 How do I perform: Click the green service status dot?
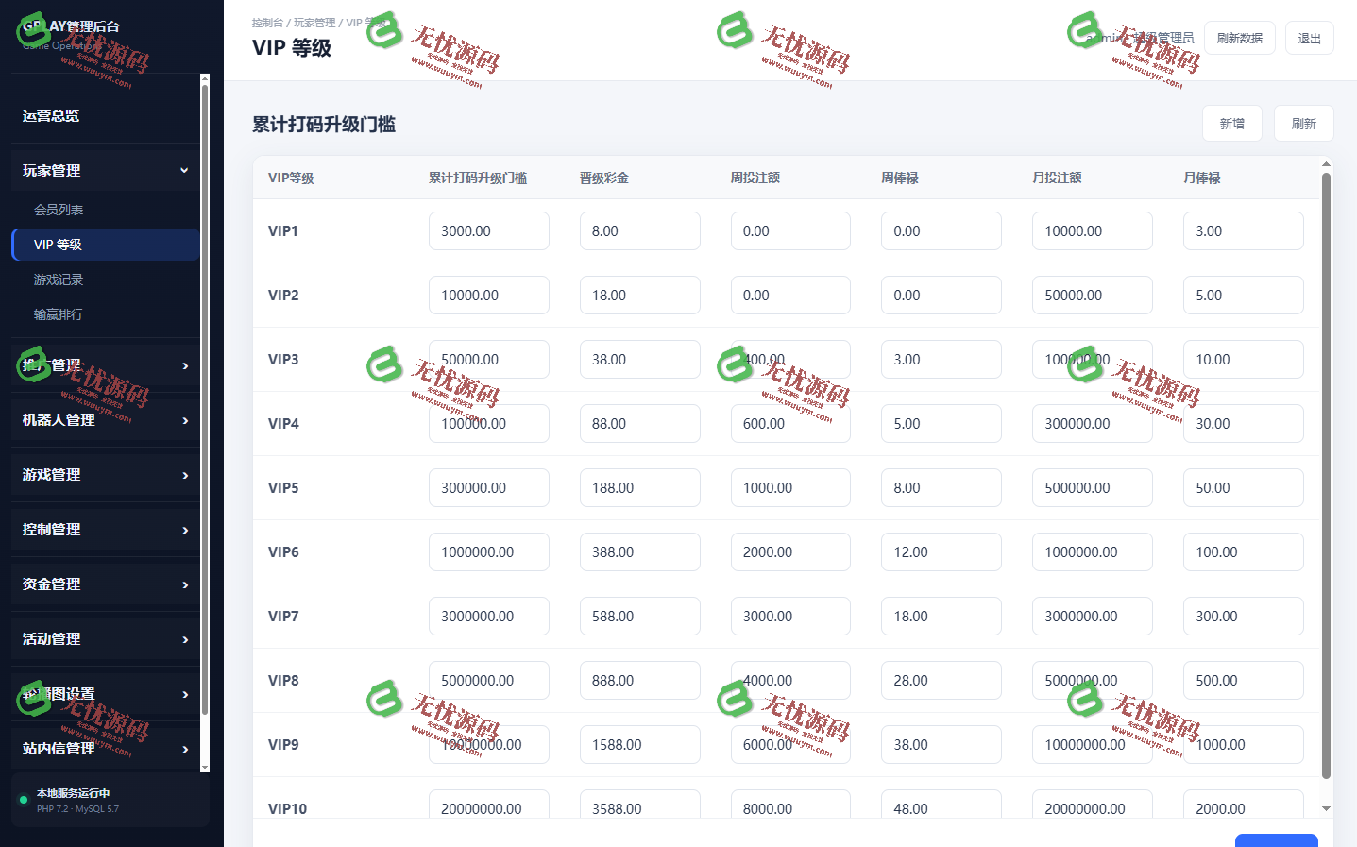[x=24, y=800]
